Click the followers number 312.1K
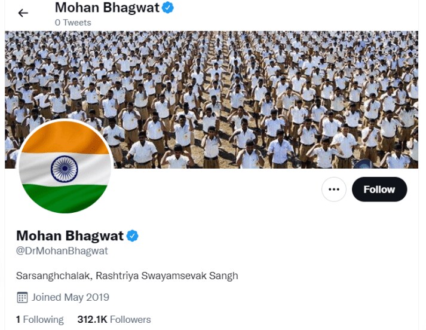426x330 pixels. click(x=93, y=319)
